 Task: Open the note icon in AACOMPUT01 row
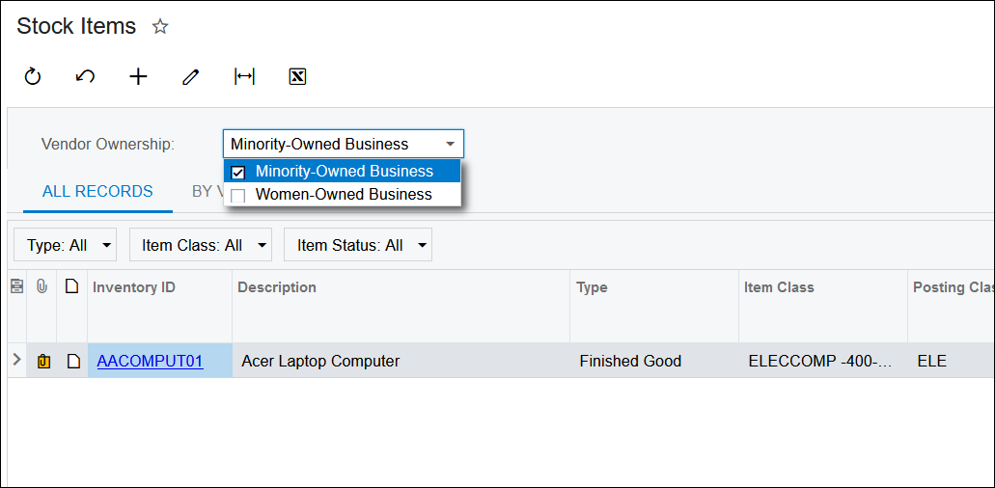coord(72,362)
